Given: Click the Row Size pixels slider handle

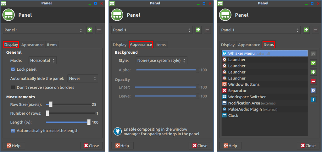Looking at the screenshot, I should [x=51, y=104].
